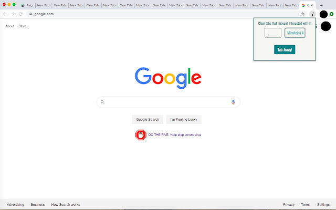This screenshot has height=210, width=336.
Task: View site info via the lock icon
Action: 30,14
